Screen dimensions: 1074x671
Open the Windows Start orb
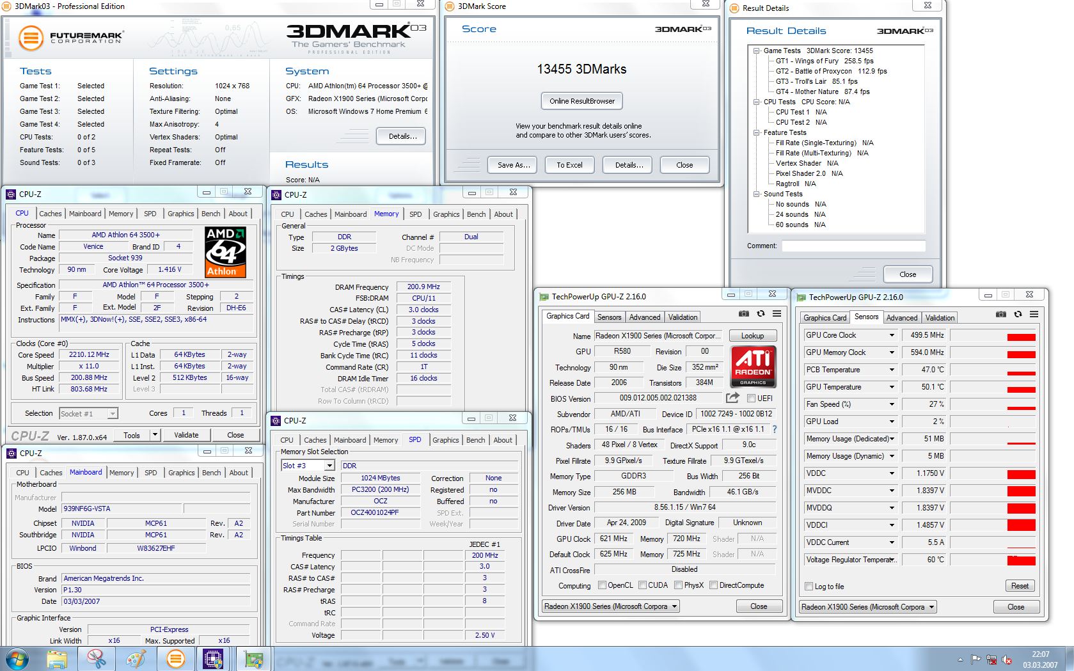[x=17, y=659]
